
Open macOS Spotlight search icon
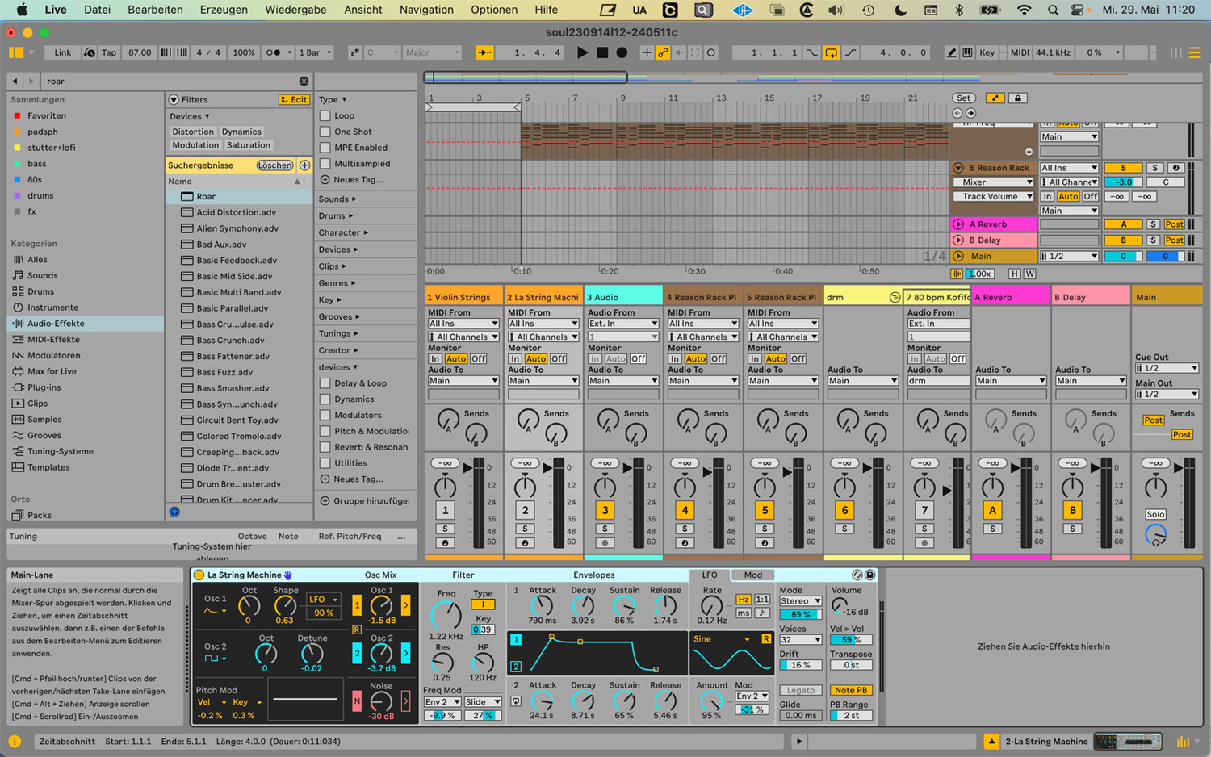point(1053,10)
